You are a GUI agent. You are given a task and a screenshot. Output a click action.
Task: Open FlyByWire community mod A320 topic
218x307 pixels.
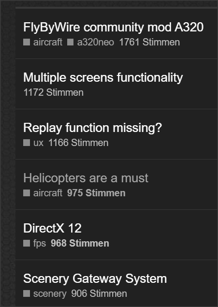(113, 27)
